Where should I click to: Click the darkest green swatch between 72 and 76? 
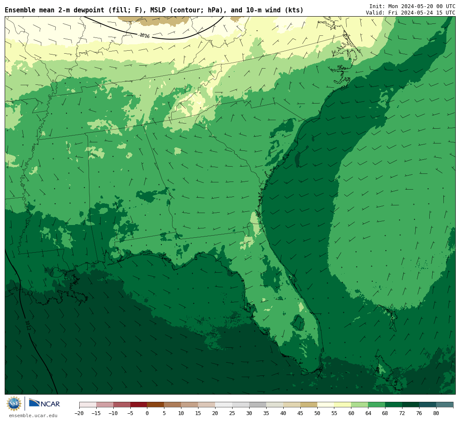411,405
